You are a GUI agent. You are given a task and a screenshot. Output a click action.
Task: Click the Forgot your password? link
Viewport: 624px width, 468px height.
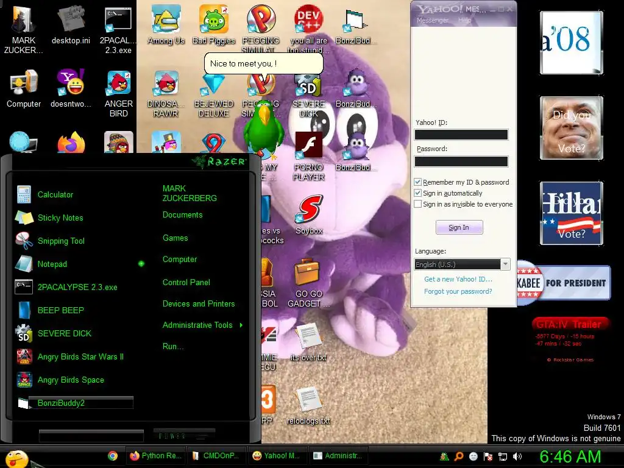tap(458, 291)
